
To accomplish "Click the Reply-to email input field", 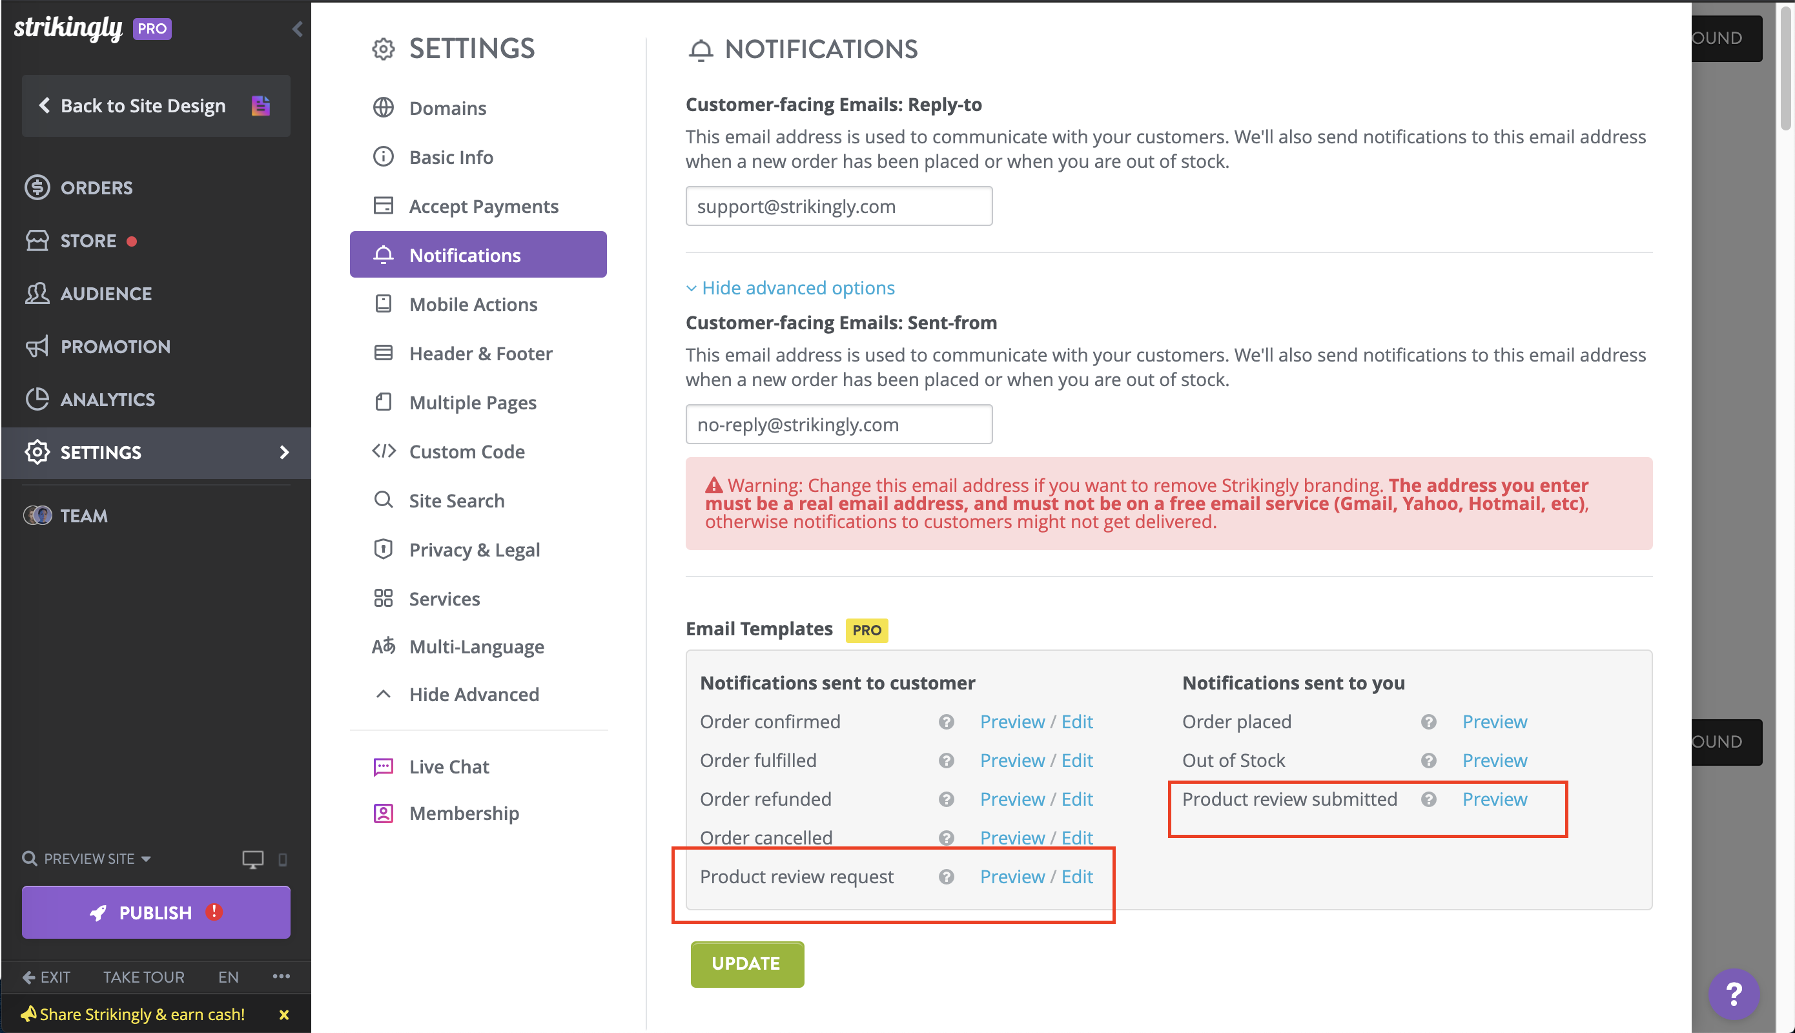I will click(839, 207).
